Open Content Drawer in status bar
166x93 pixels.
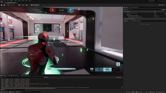pos(4,92)
